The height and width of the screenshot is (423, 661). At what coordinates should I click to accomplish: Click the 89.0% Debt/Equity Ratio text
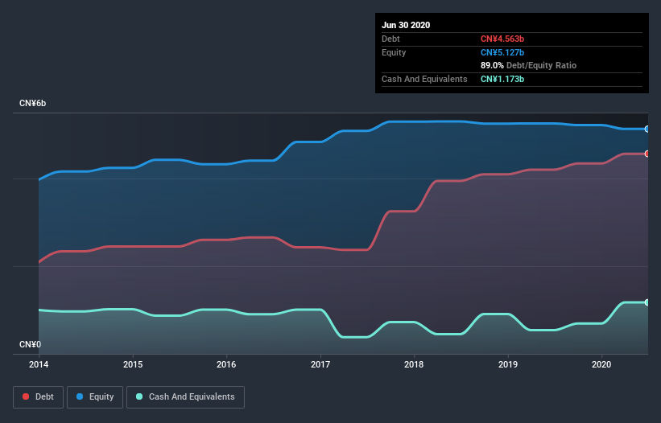[529, 66]
